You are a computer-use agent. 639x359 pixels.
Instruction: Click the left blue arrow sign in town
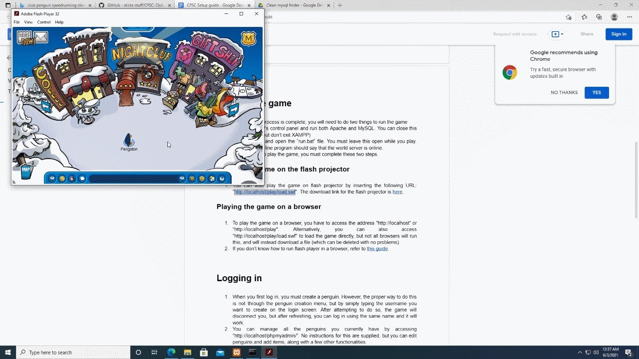click(46, 106)
